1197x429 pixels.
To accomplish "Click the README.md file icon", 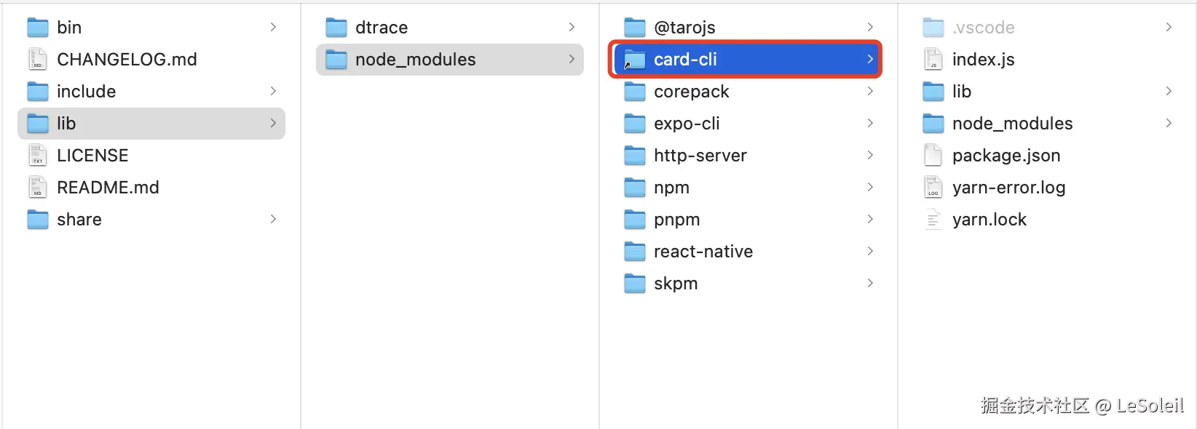I will click(37, 188).
